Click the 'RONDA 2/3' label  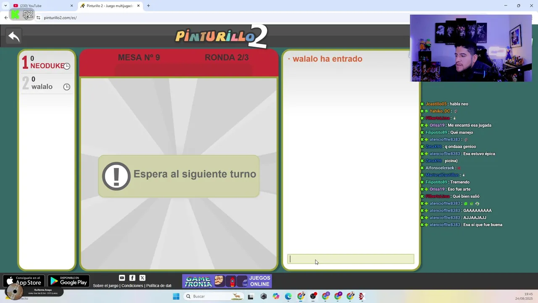(227, 58)
